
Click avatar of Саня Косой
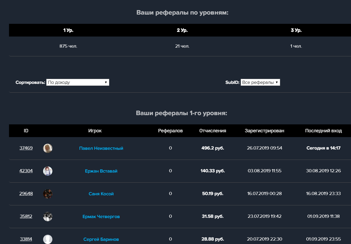click(x=48, y=194)
